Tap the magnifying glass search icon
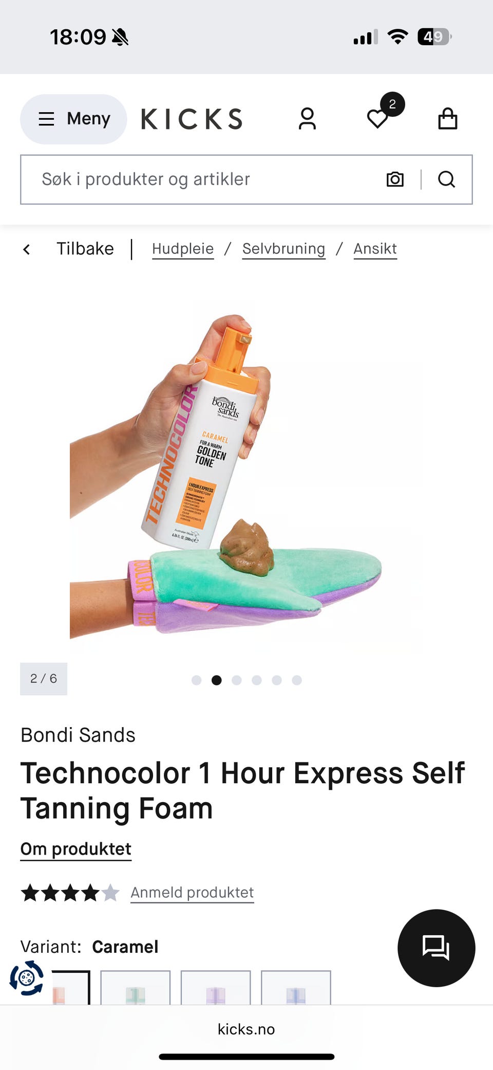This screenshot has width=493, height=1070. click(x=446, y=179)
